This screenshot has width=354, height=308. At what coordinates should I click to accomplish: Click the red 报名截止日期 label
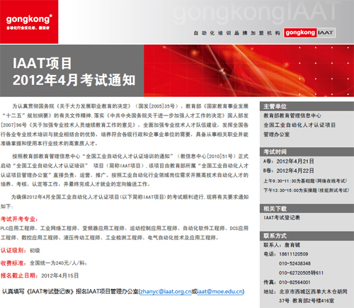[19, 275]
